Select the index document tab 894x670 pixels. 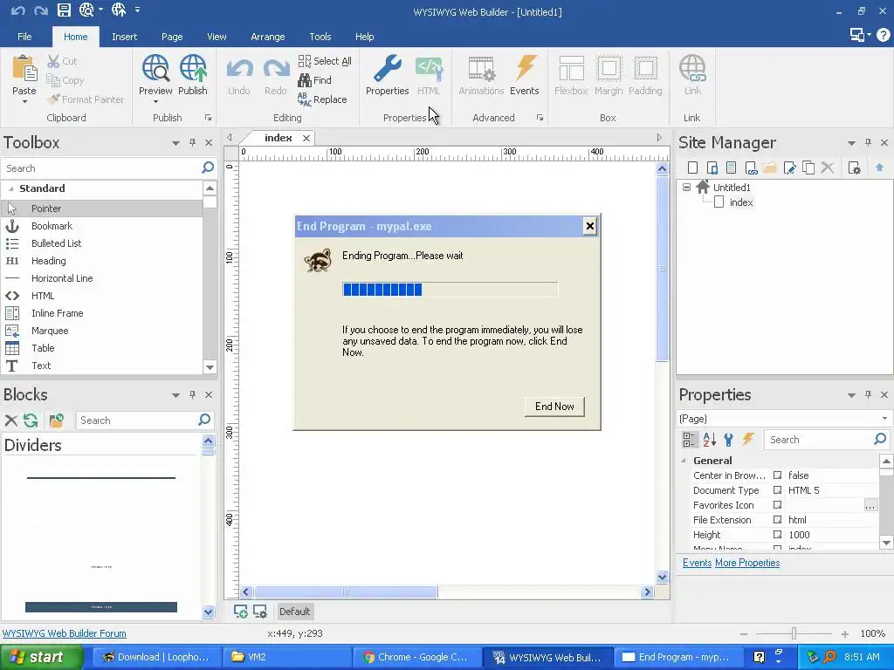pyautogui.click(x=279, y=138)
